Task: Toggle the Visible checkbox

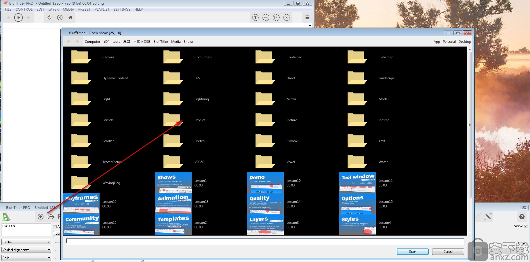Action: click(525, 226)
